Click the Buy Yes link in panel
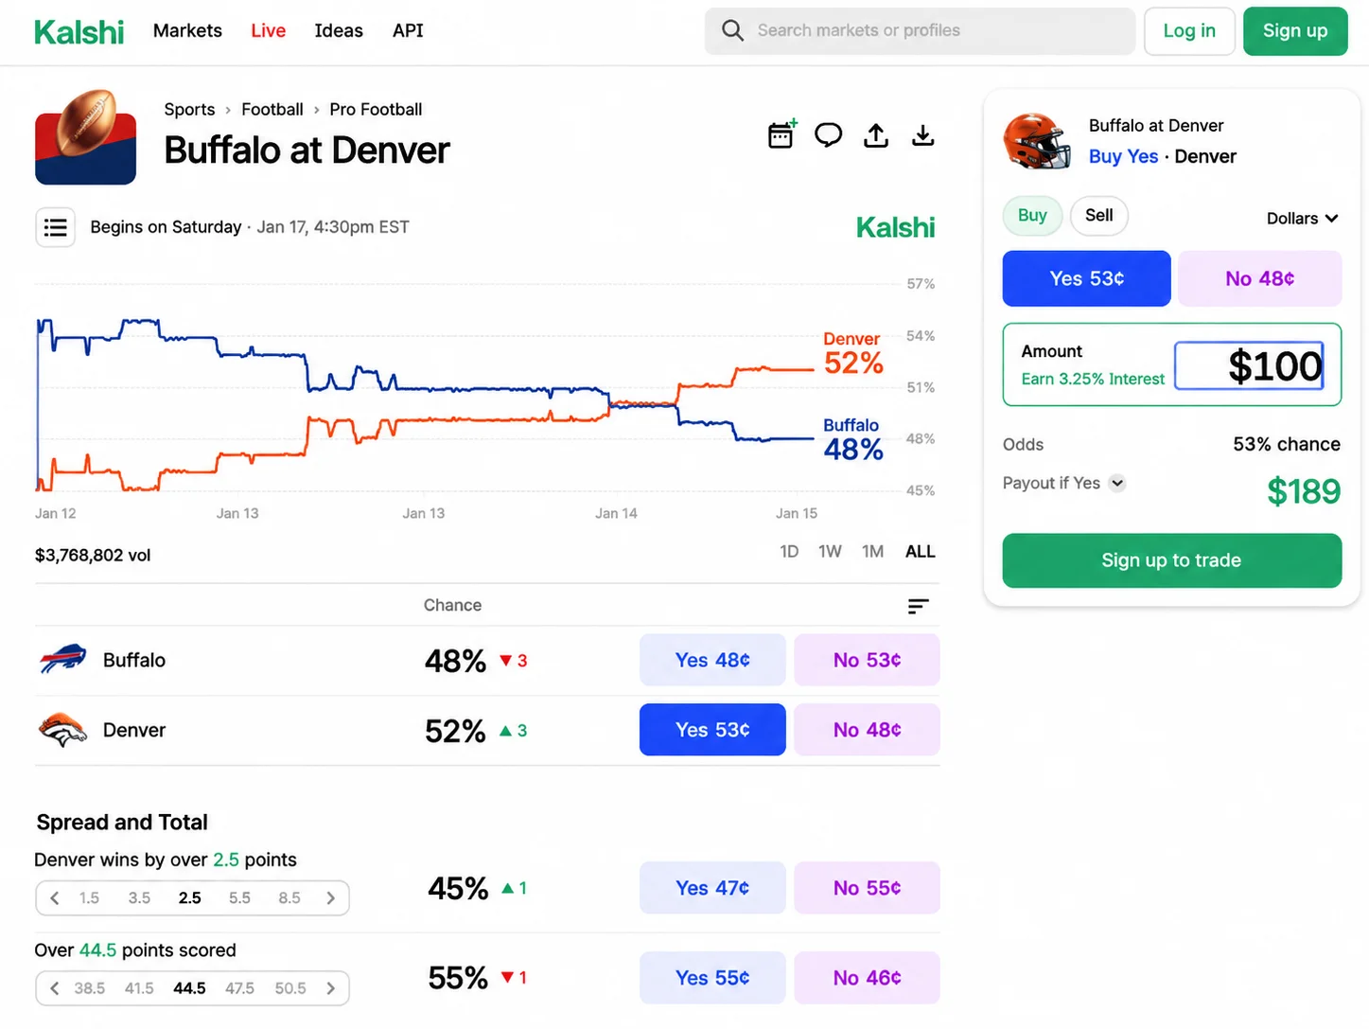The width and height of the screenshot is (1369, 1029). coord(1123,156)
